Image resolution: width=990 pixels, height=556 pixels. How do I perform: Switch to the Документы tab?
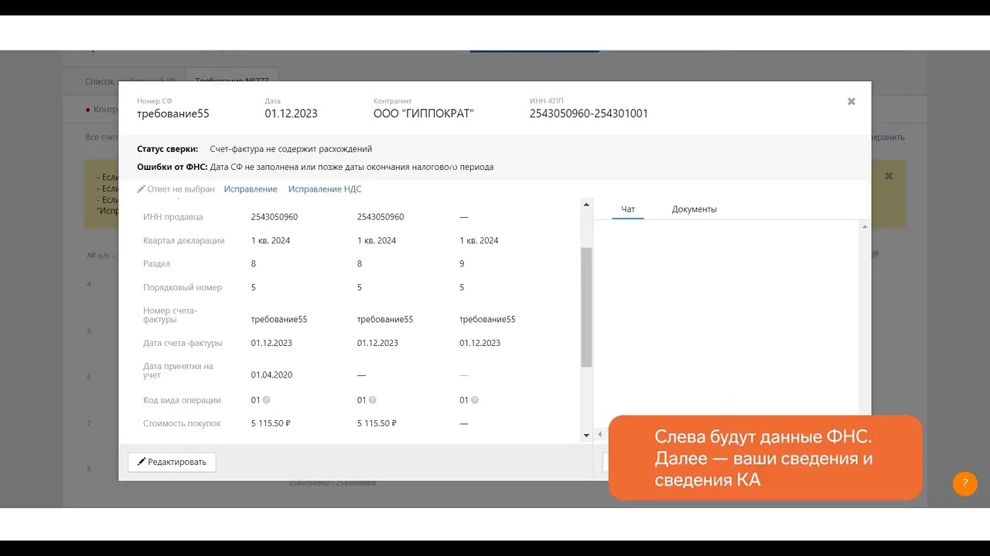tap(695, 209)
